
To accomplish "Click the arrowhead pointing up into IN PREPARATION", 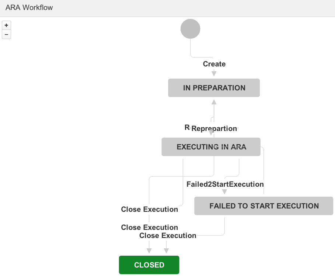I will click(214, 102).
